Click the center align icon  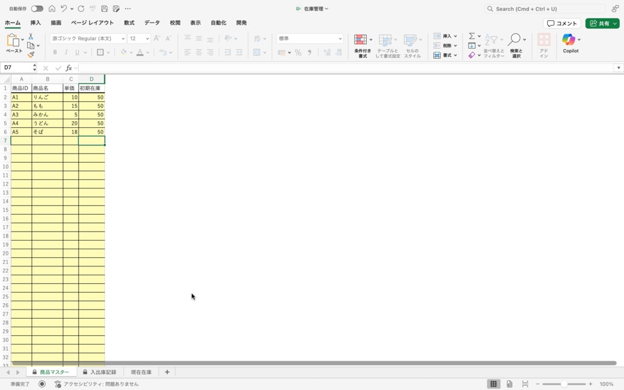pos(199,52)
